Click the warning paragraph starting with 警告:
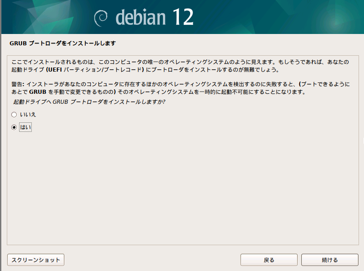The width and height of the screenshot is (364, 271). [180, 88]
